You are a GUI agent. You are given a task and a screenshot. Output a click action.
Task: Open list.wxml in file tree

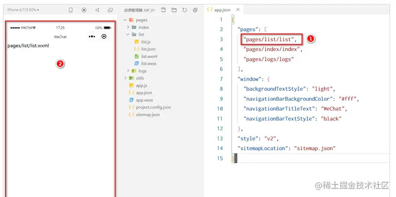[x=149, y=56]
